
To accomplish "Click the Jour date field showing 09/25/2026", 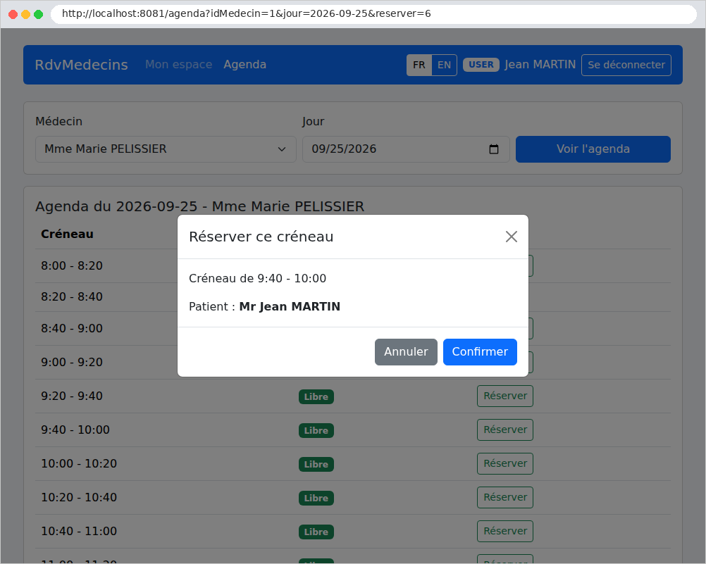I will click(x=406, y=149).
